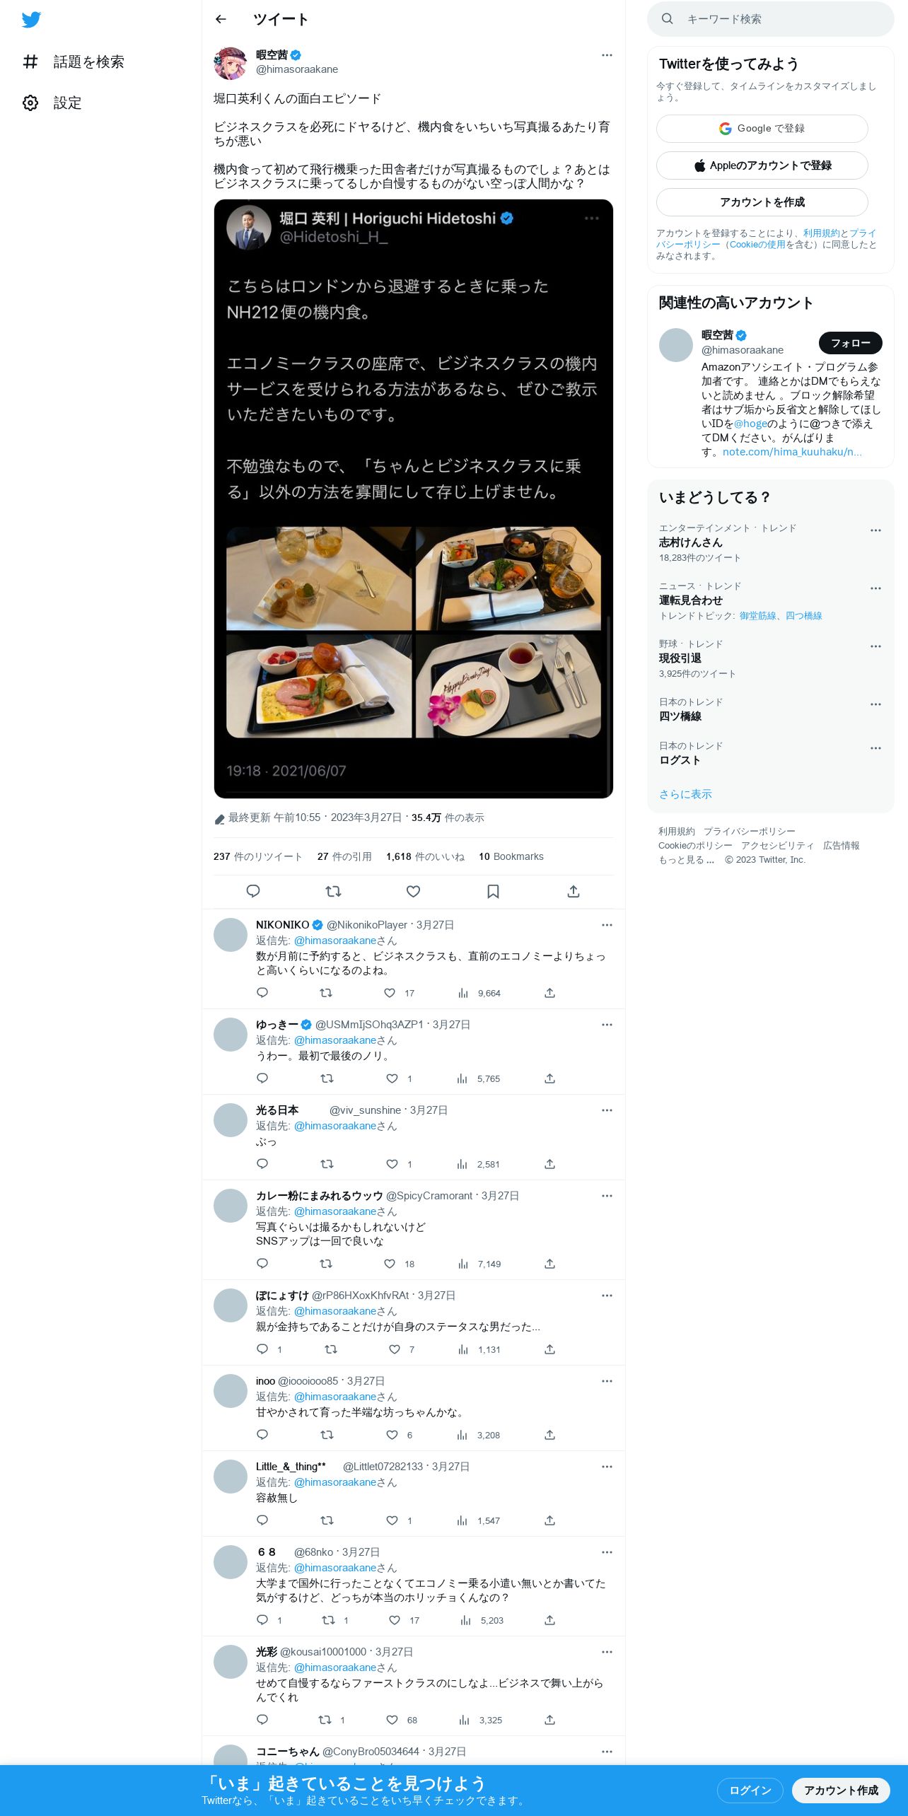Click the Twitter bird logo
908x1816 pixels.
pos(31,20)
